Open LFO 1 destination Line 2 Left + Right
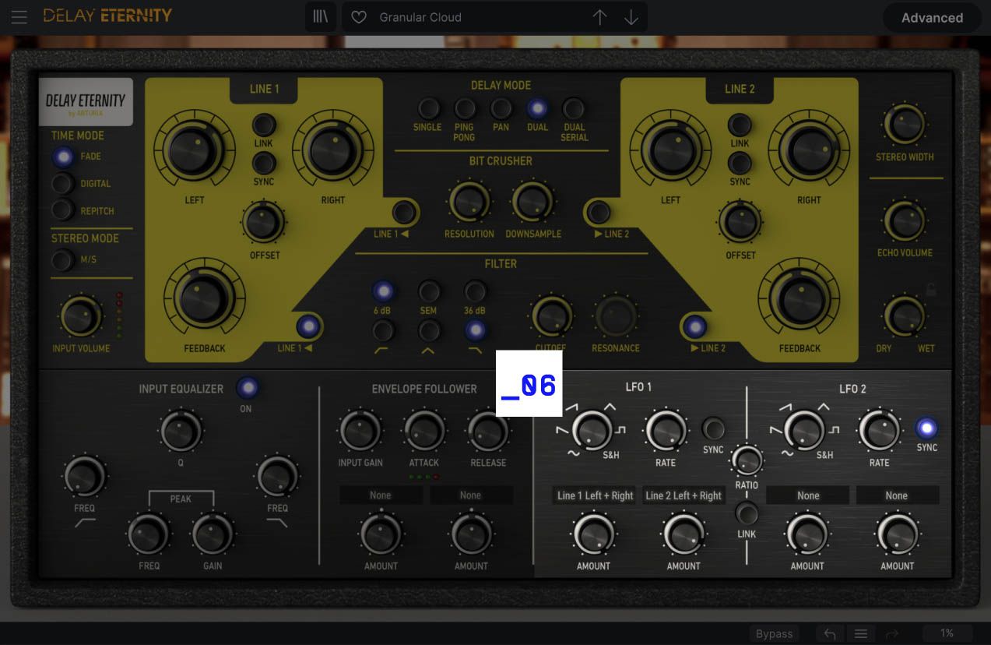The image size is (991, 645). 684,495
